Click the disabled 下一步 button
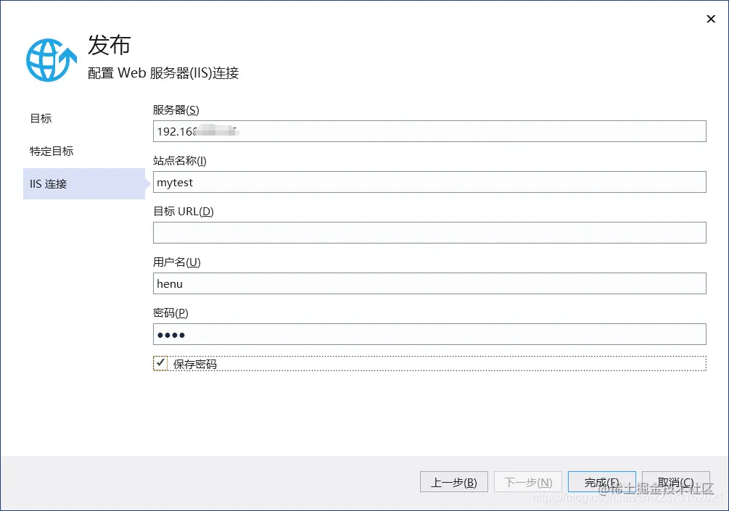 click(528, 481)
